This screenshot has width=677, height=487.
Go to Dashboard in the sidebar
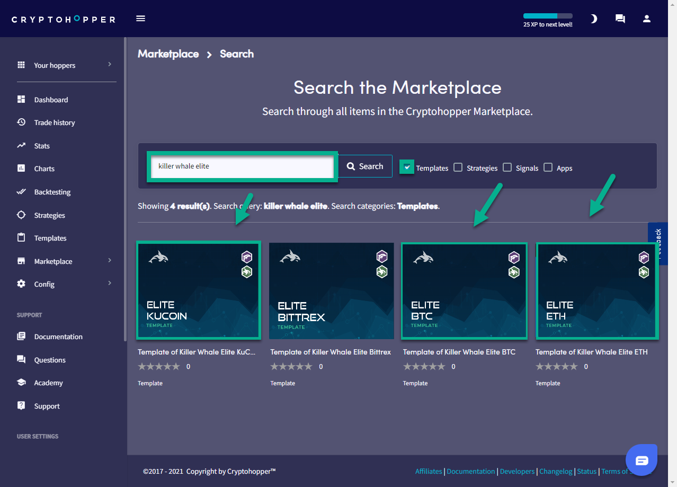[x=51, y=100]
